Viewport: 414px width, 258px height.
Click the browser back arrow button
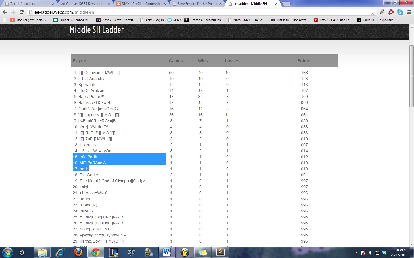point(5,12)
